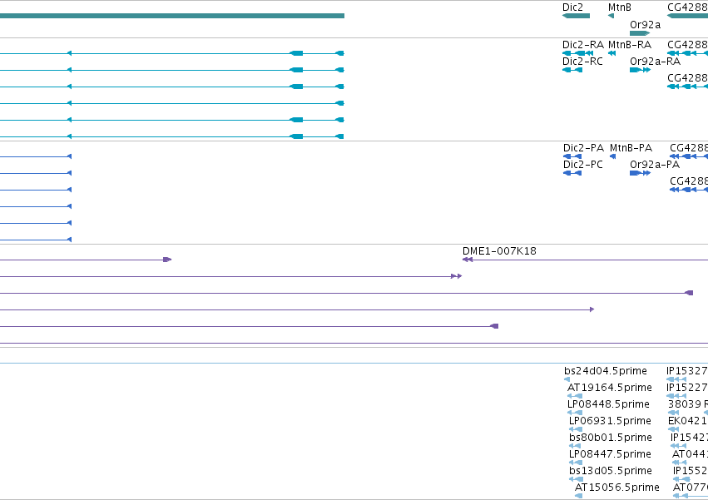Image resolution: width=708 pixels, height=500 pixels.
Task: Click the long teal gene bar in top track
Action: point(172,16)
